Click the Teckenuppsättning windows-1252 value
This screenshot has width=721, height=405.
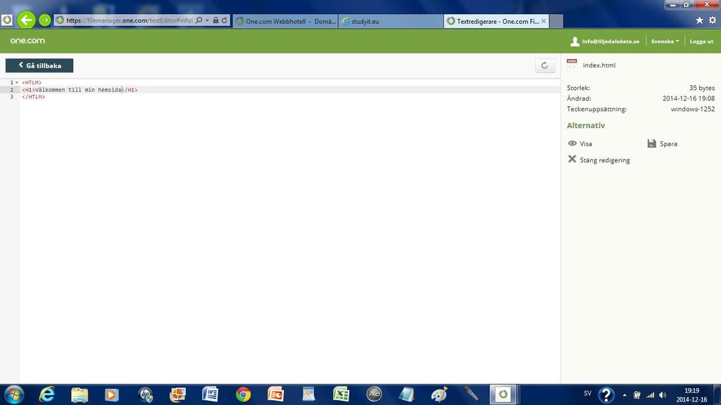click(x=693, y=109)
